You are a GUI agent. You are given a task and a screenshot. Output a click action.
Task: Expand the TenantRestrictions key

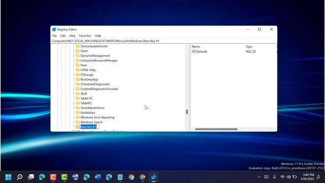coord(73,108)
